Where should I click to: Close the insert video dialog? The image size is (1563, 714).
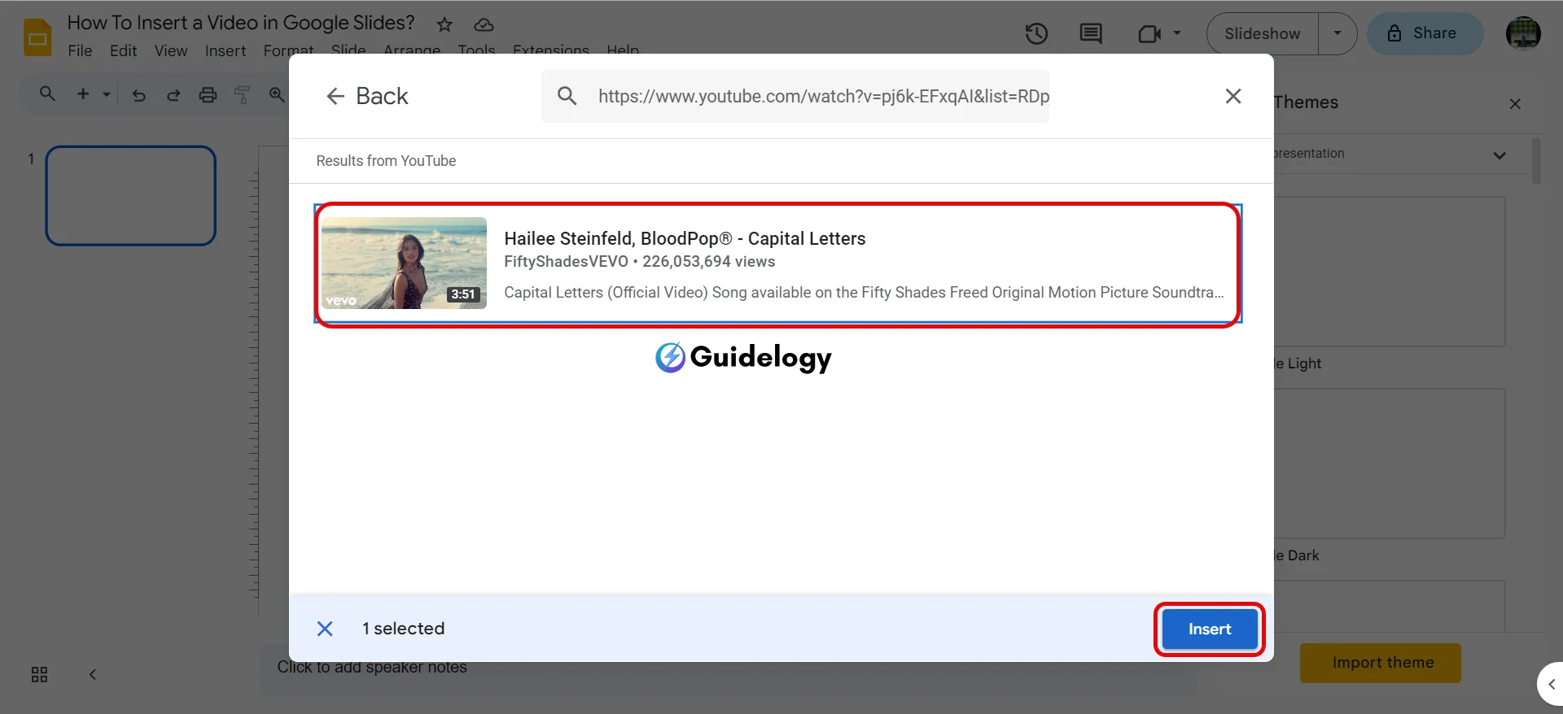1233,96
